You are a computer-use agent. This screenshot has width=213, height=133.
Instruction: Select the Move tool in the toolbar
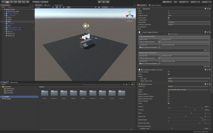pos(7,2)
